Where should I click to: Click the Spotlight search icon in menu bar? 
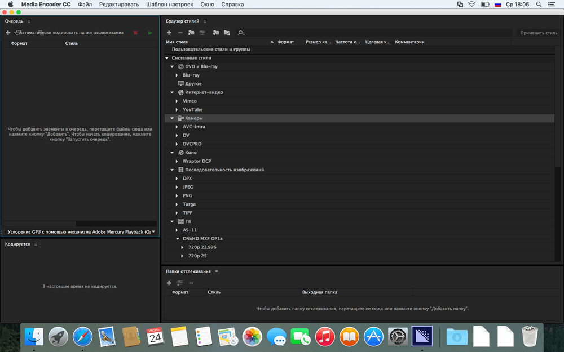[x=539, y=5]
